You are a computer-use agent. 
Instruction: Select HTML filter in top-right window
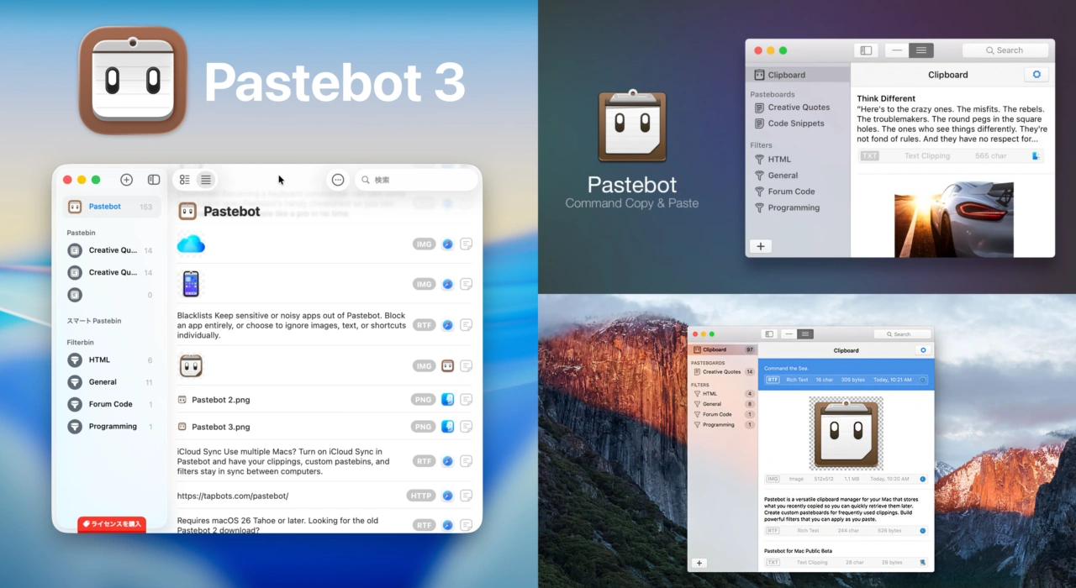tap(799, 160)
